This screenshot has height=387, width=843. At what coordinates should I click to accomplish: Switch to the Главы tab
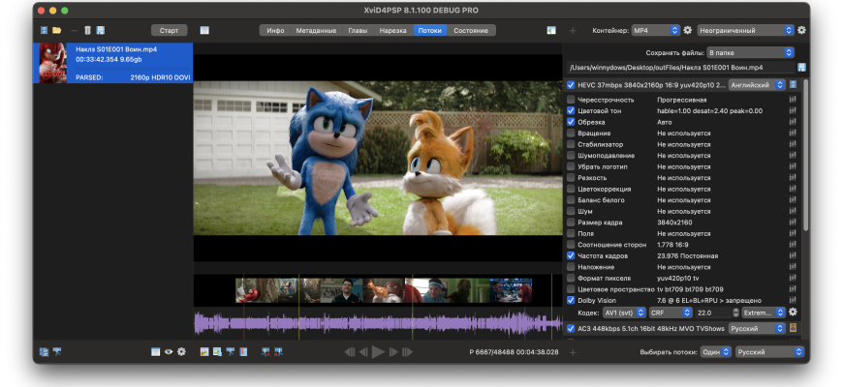click(x=358, y=31)
